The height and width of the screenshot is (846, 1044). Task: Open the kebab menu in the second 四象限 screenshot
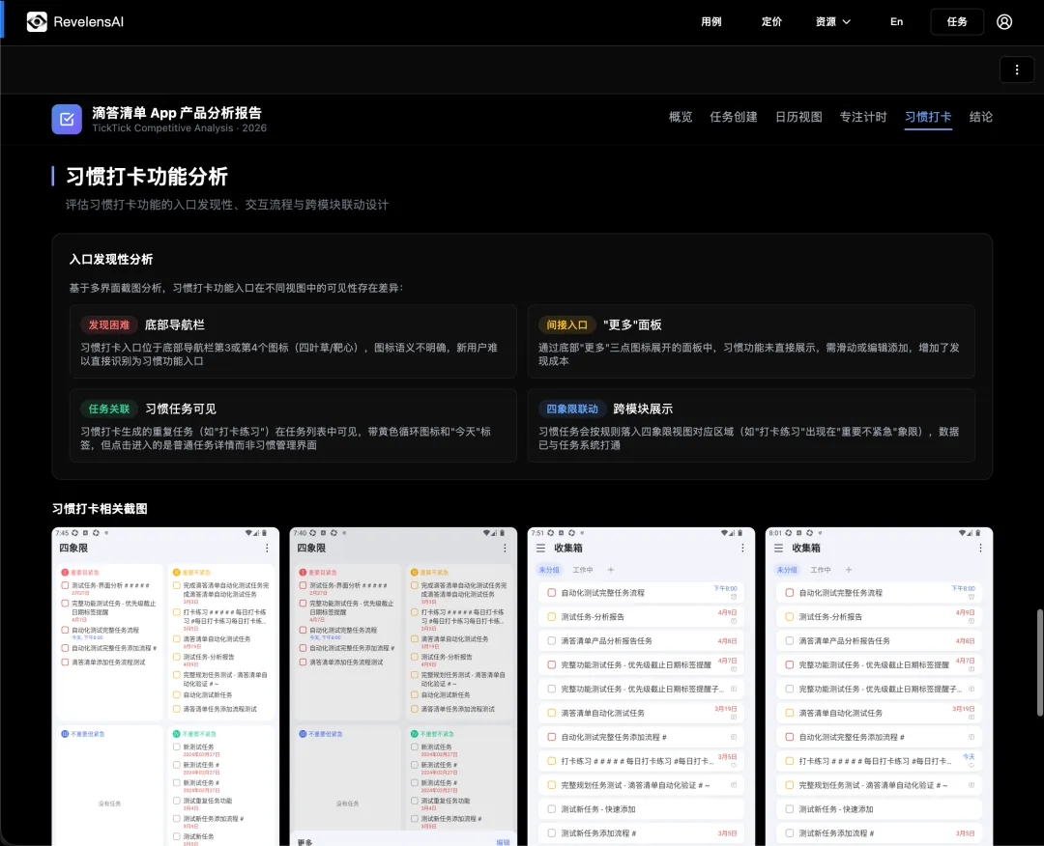(505, 548)
